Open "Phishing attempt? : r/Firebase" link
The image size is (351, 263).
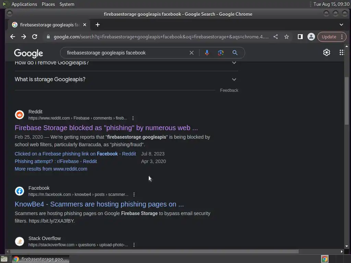(x=56, y=162)
